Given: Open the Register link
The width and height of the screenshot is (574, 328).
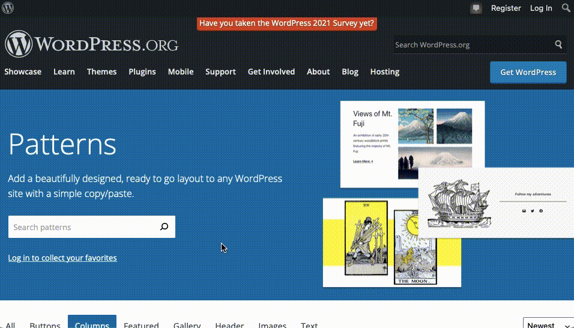Looking at the screenshot, I should (506, 8).
